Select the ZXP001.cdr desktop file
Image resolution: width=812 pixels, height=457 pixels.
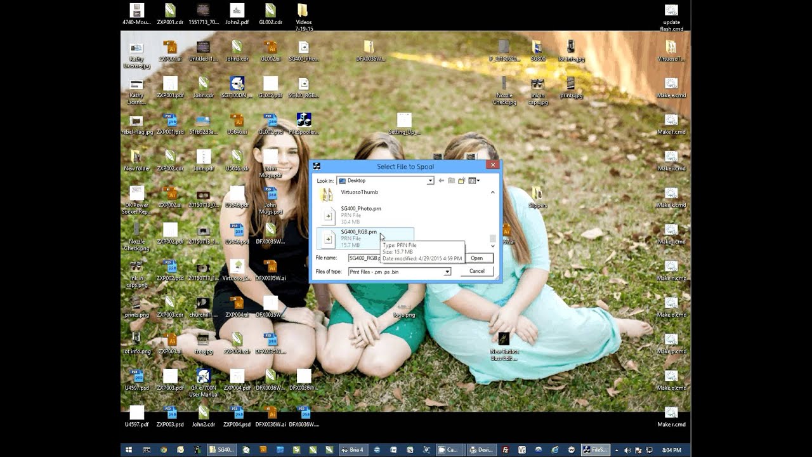tap(170, 14)
